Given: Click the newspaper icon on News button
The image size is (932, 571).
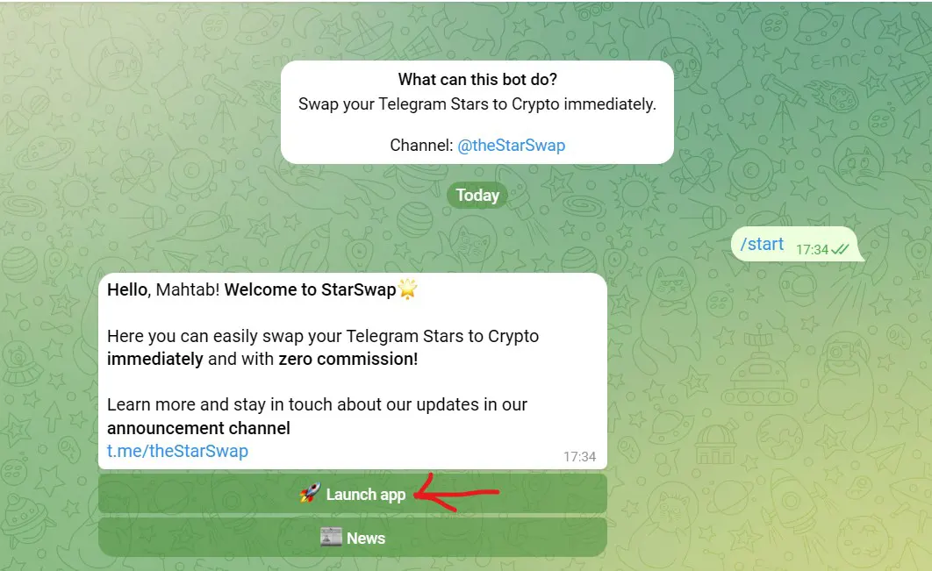Looking at the screenshot, I should 331,537.
